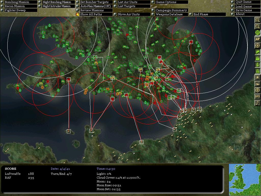Click the Time: 04:30 text

click(x=106, y=169)
